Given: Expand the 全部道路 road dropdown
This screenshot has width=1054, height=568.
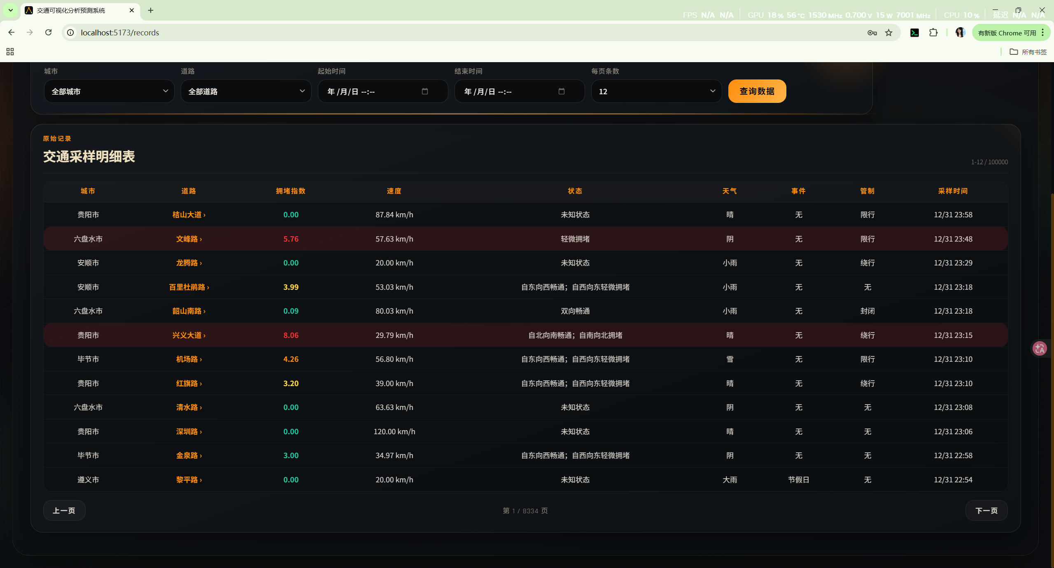Looking at the screenshot, I should (x=246, y=91).
